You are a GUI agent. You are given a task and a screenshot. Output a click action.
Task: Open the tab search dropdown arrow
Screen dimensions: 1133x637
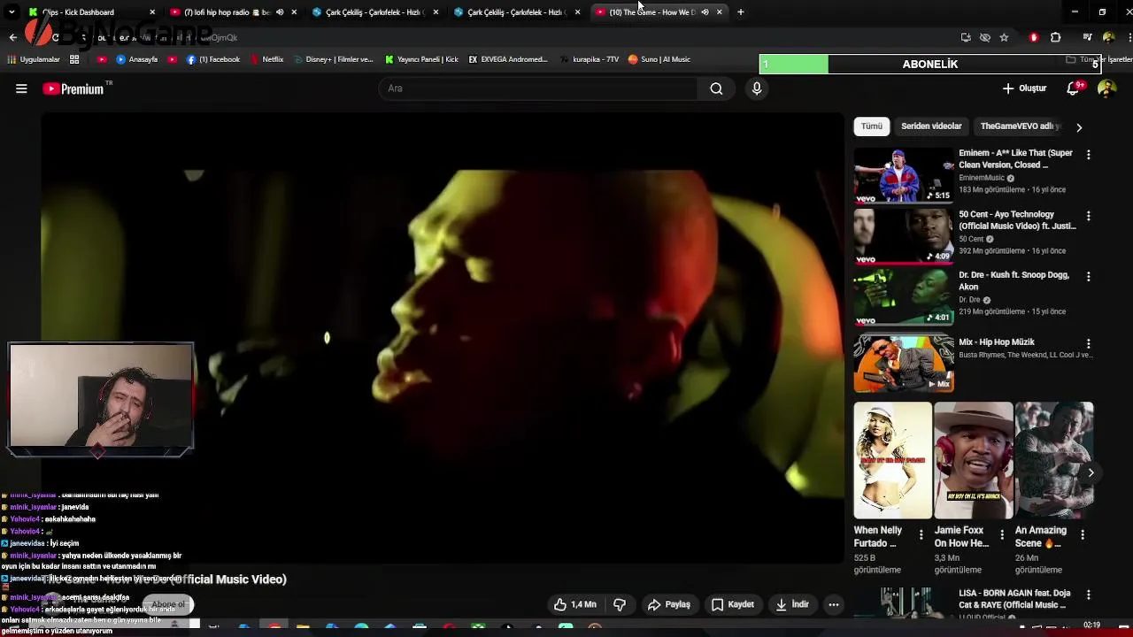point(12,12)
